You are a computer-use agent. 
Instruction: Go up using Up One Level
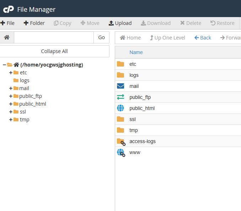pyautogui.click(x=167, y=38)
